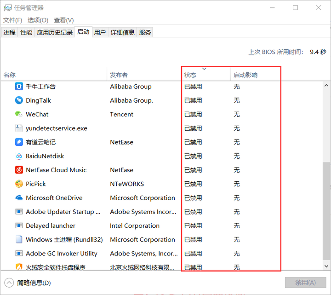331x295 pixels.
Task: Select the Microsoft OneDrive row name
Action: [54, 198]
